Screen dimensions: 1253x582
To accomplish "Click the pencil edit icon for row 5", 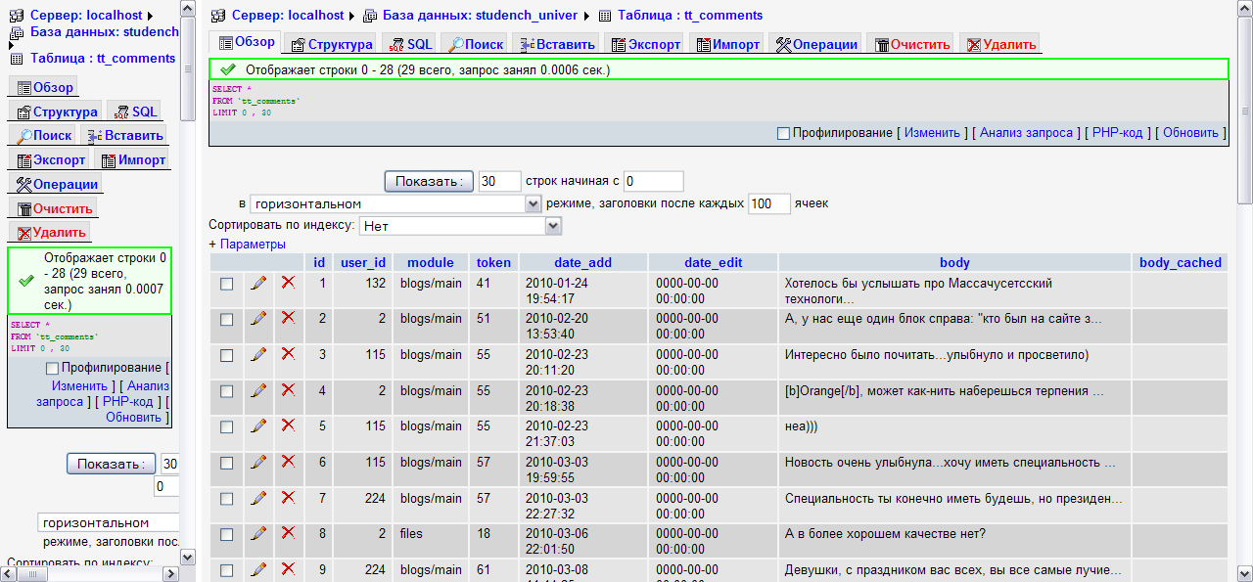I will [x=258, y=425].
